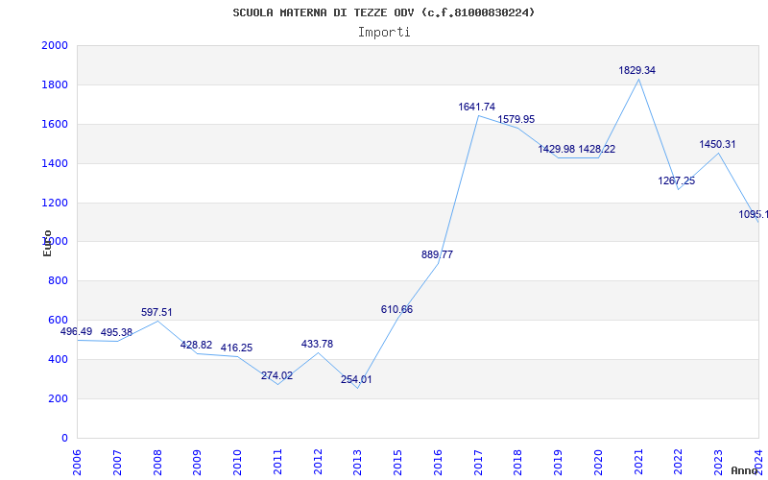Click the 1579.95 data label
The width and height of the screenshot is (768, 480).
[516, 119]
